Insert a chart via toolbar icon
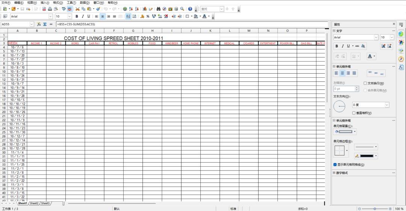This screenshot has height=211, width=406. (x=145, y=9)
